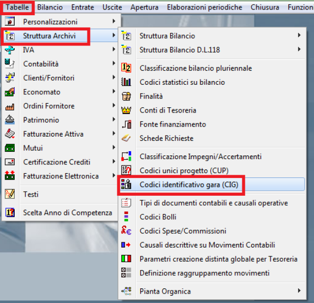Expand Contabilità submenu arrow

114,63
